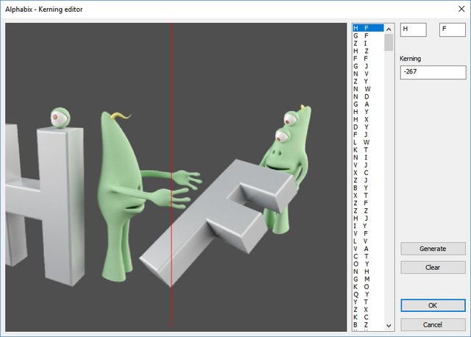Viewport: 471px width, 337px height.
Task: Select the 'G A' kerning pair
Action: click(368, 104)
